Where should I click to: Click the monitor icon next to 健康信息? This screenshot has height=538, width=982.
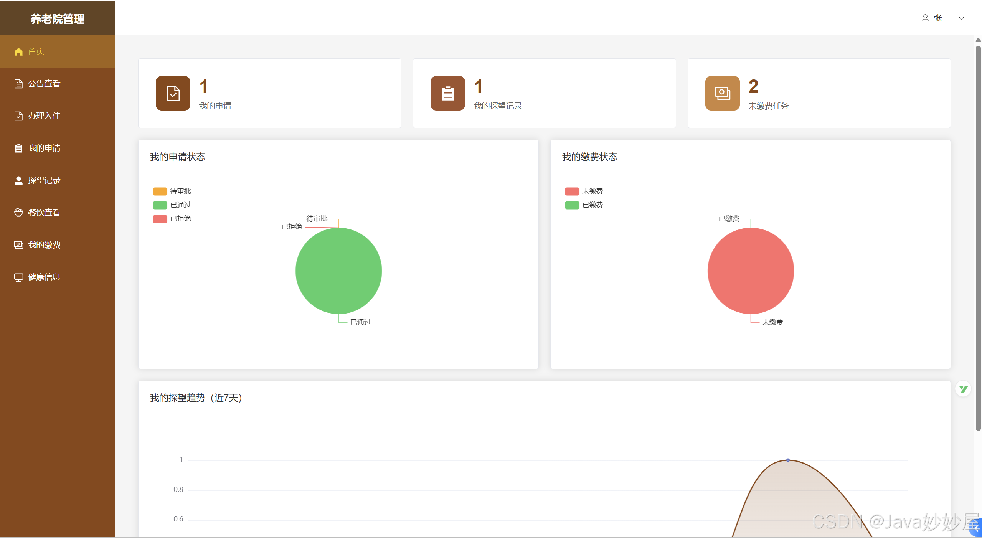(x=18, y=277)
